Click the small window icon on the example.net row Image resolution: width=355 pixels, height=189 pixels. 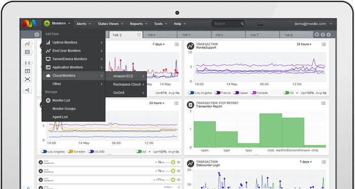(179, 180)
